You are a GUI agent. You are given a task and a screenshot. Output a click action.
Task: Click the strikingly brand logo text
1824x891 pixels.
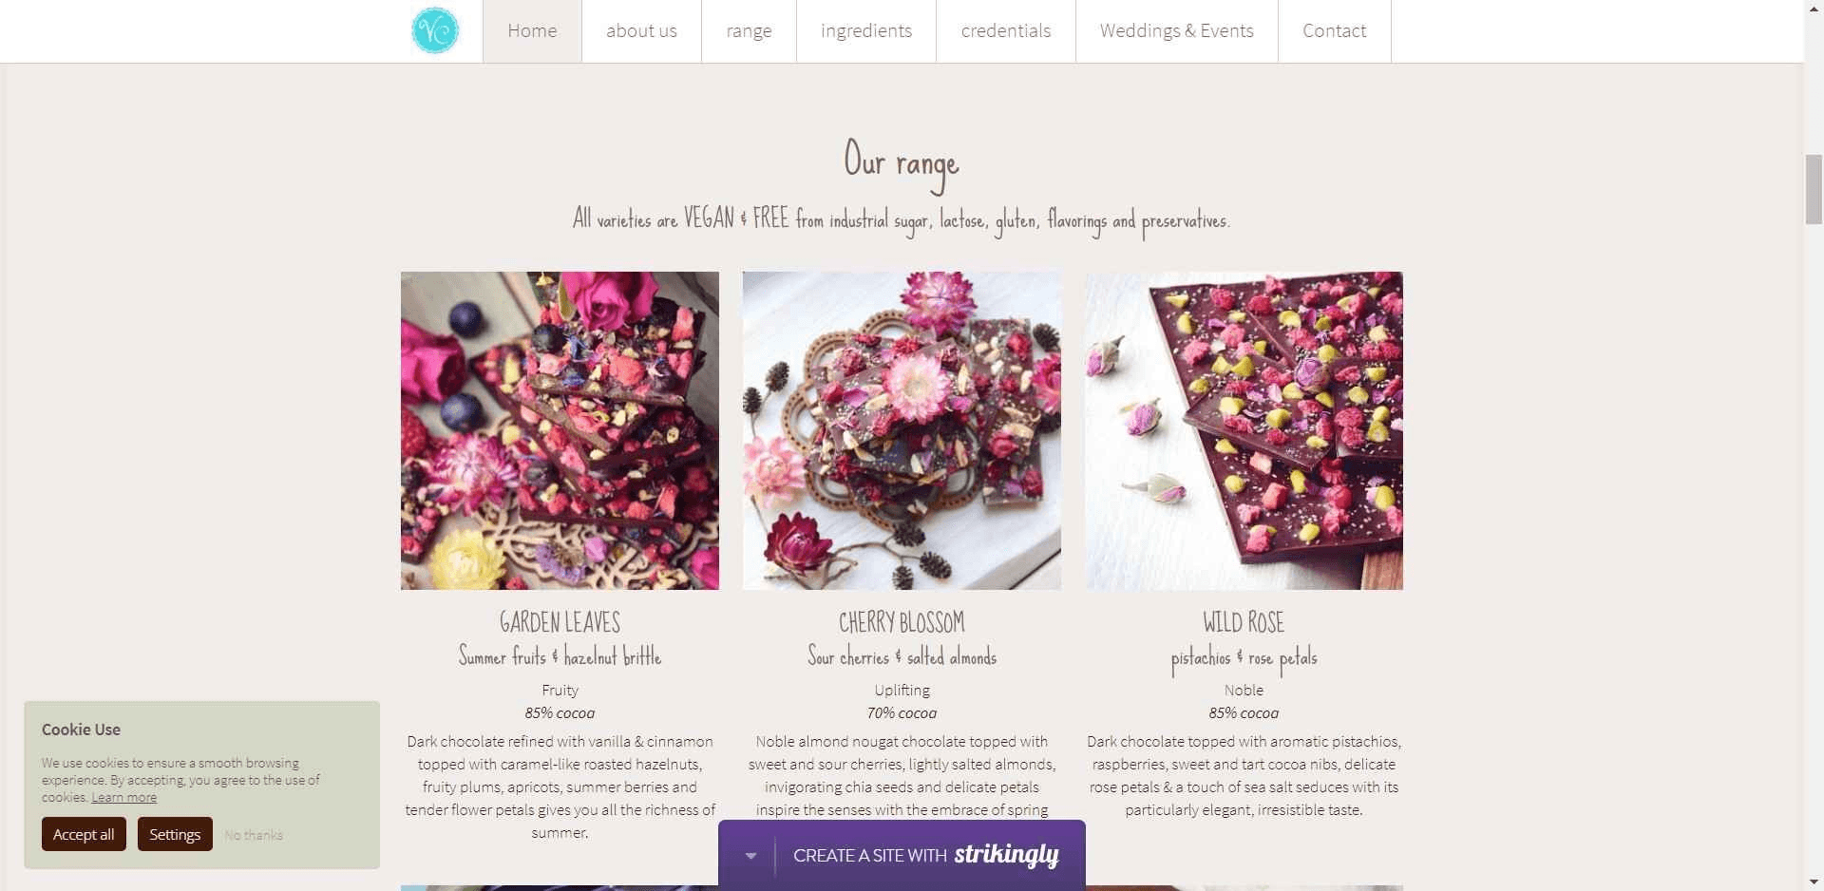click(1006, 855)
